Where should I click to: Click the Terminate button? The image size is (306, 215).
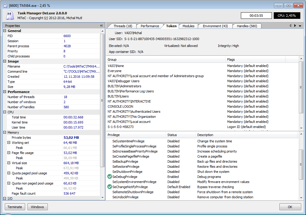tap(15, 207)
